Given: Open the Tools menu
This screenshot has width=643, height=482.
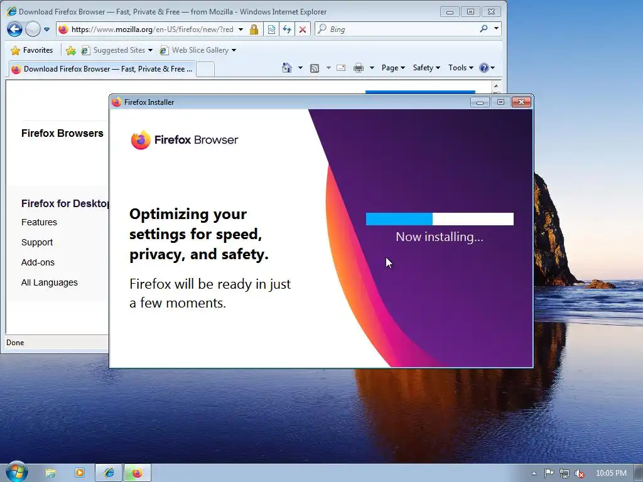Looking at the screenshot, I should [460, 68].
